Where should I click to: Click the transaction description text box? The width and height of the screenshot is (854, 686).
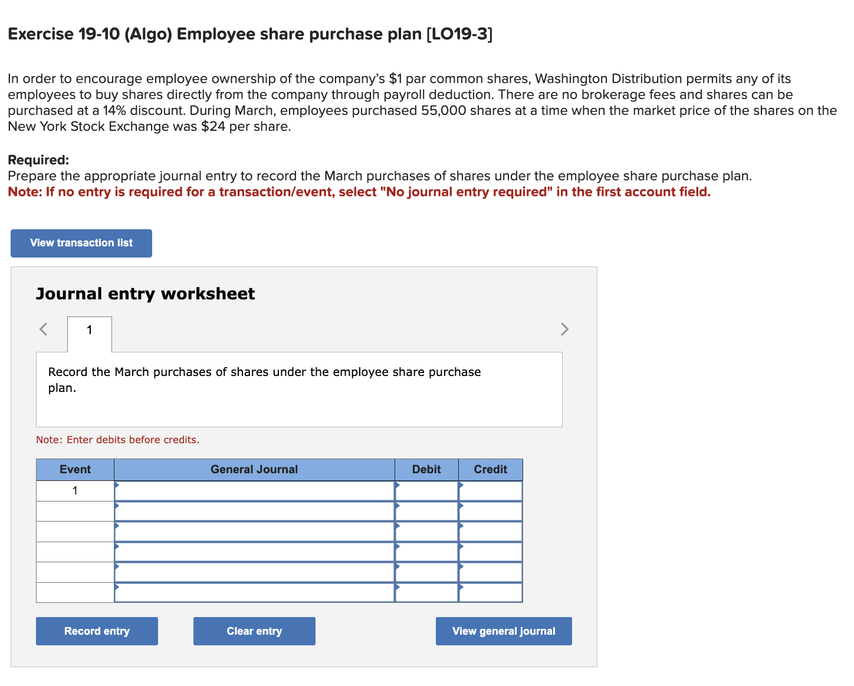pyautogui.click(x=299, y=389)
